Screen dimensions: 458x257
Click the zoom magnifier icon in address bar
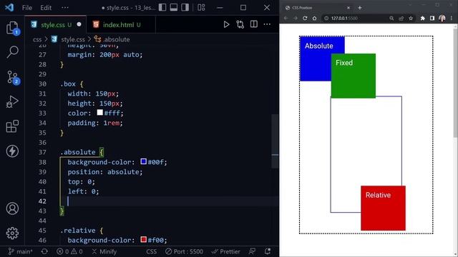[x=391, y=18]
